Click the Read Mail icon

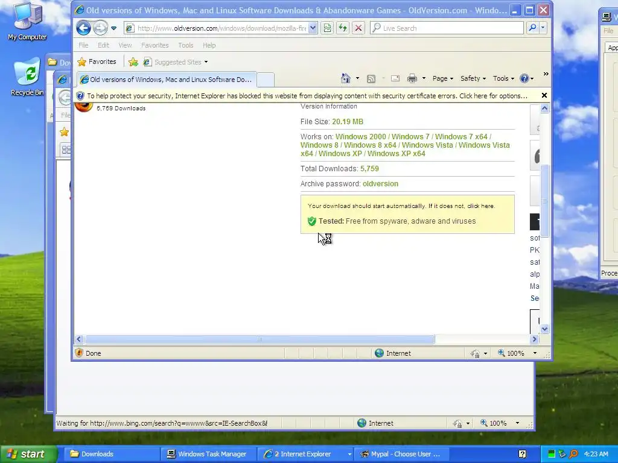[x=395, y=78]
